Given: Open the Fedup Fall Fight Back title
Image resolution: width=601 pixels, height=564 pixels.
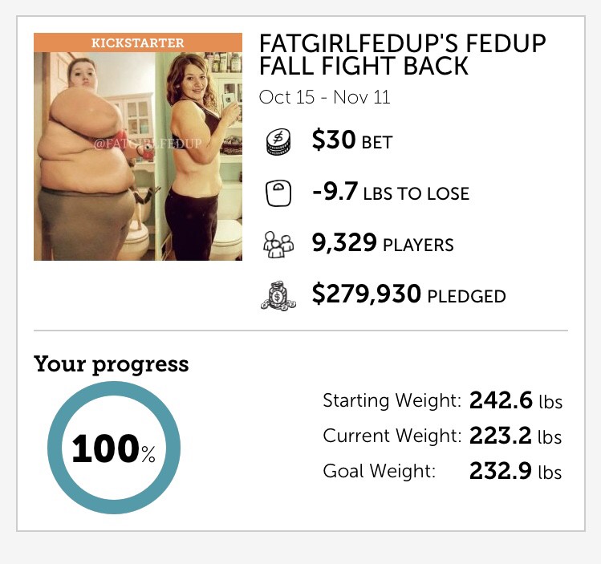Looking at the screenshot, I should 403,55.
